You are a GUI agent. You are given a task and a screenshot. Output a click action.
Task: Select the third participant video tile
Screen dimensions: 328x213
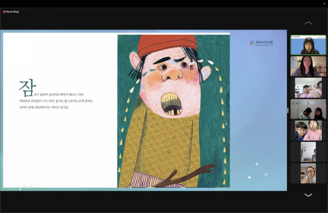click(308, 88)
